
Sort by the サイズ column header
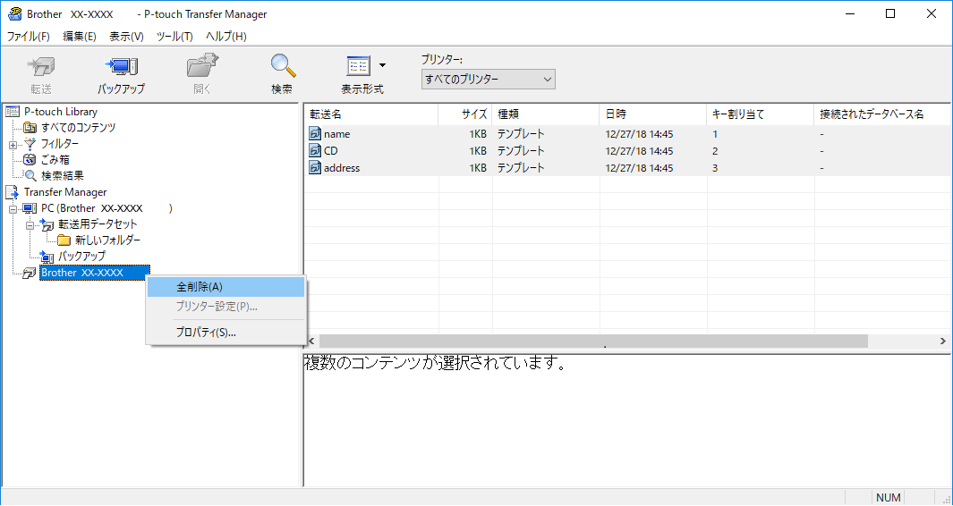465,114
